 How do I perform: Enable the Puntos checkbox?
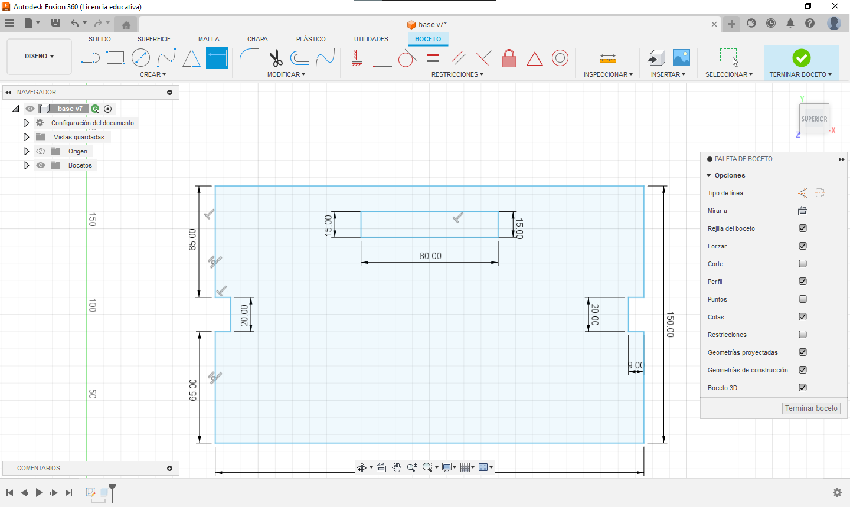pyautogui.click(x=803, y=299)
